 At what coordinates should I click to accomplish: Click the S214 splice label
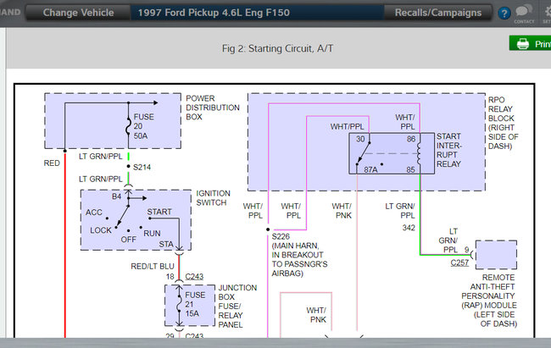coord(142,167)
